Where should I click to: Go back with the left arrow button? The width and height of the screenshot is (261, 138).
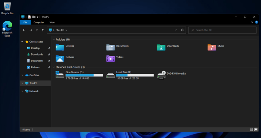pyautogui.click(x=24, y=30)
